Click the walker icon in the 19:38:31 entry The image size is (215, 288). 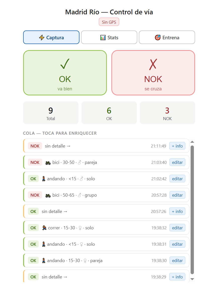pyautogui.click(x=44, y=244)
